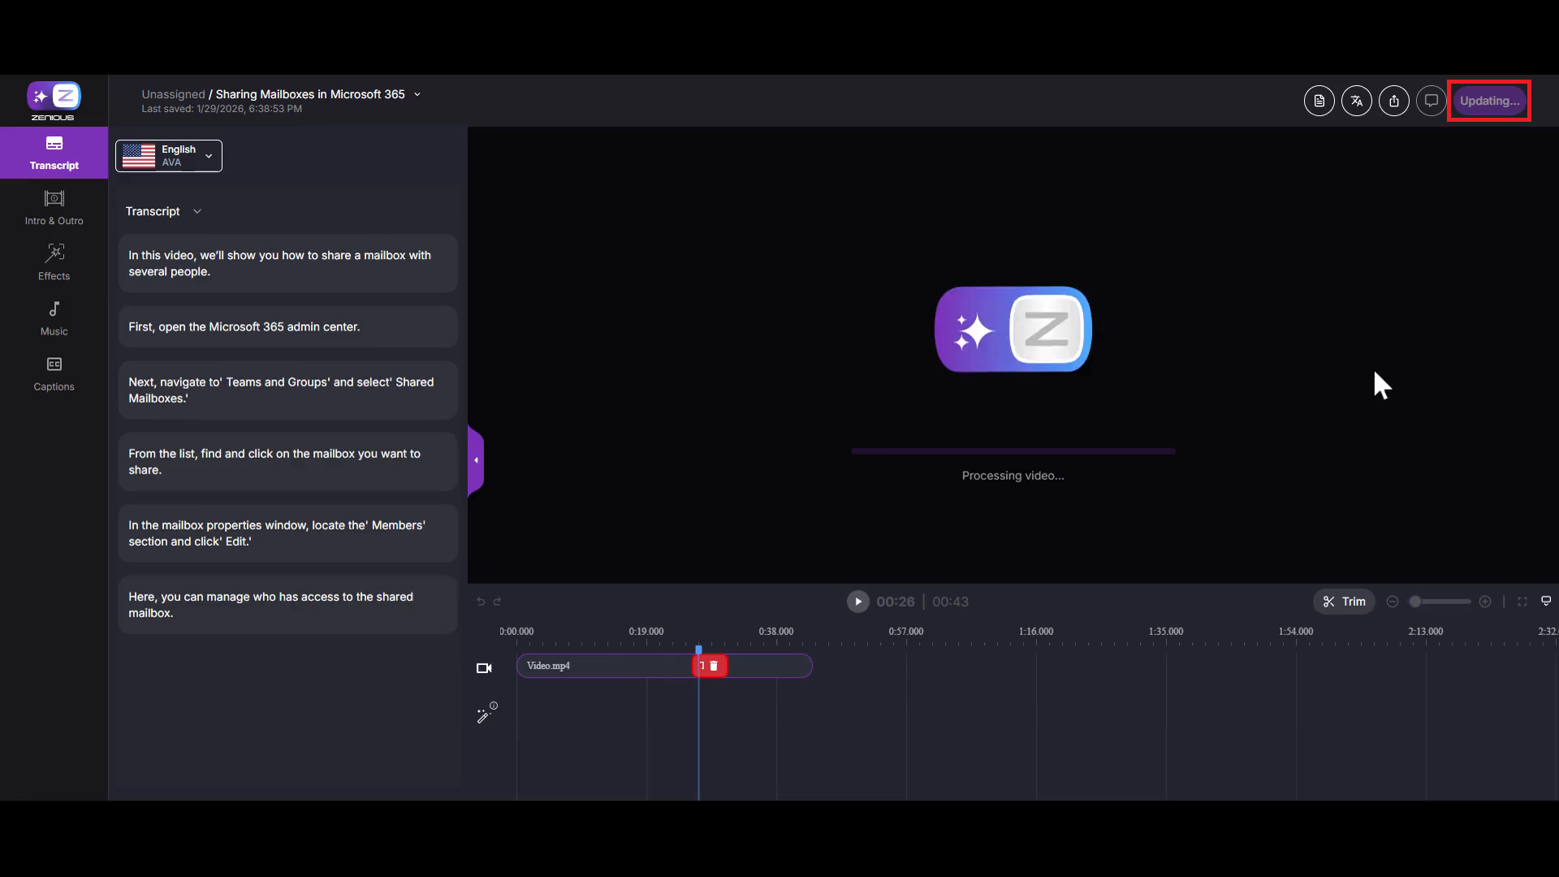Toggle fullscreen timeline view icon

(1522, 602)
